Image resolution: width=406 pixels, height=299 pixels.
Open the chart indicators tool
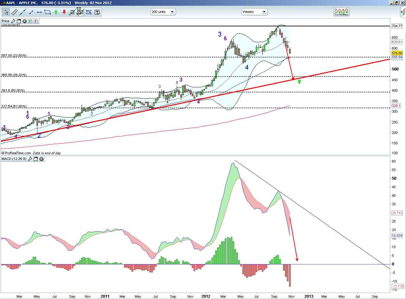click(72, 12)
